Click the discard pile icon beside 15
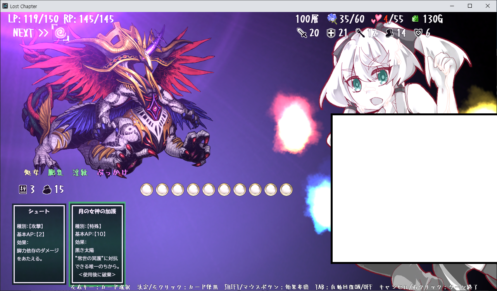Image resolution: width=497 pixels, height=291 pixels. coord(47,189)
